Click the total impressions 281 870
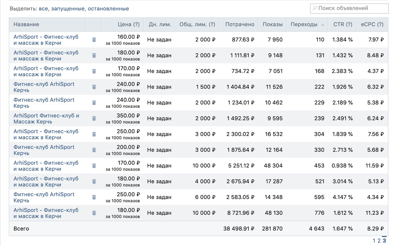Image resolution: width=394 pixels, height=246 pixels. click(x=272, y=229)
